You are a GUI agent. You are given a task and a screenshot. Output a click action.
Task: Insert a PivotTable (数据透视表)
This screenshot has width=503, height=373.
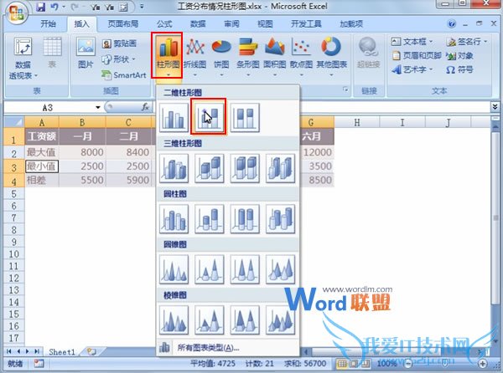[23, 59]
